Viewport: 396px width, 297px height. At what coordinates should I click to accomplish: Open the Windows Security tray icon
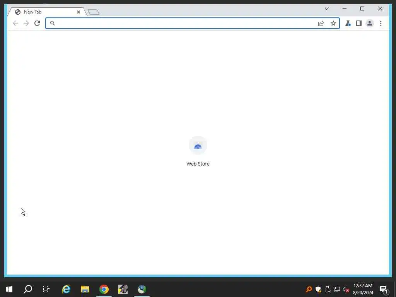click(x=318, y=289)
